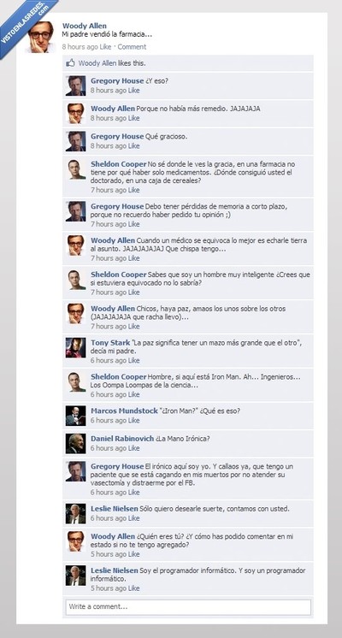
Task: Click Sheldon Cooper's avatar on cereales comment
Action: pyautogui.click(x=75, y=169)
